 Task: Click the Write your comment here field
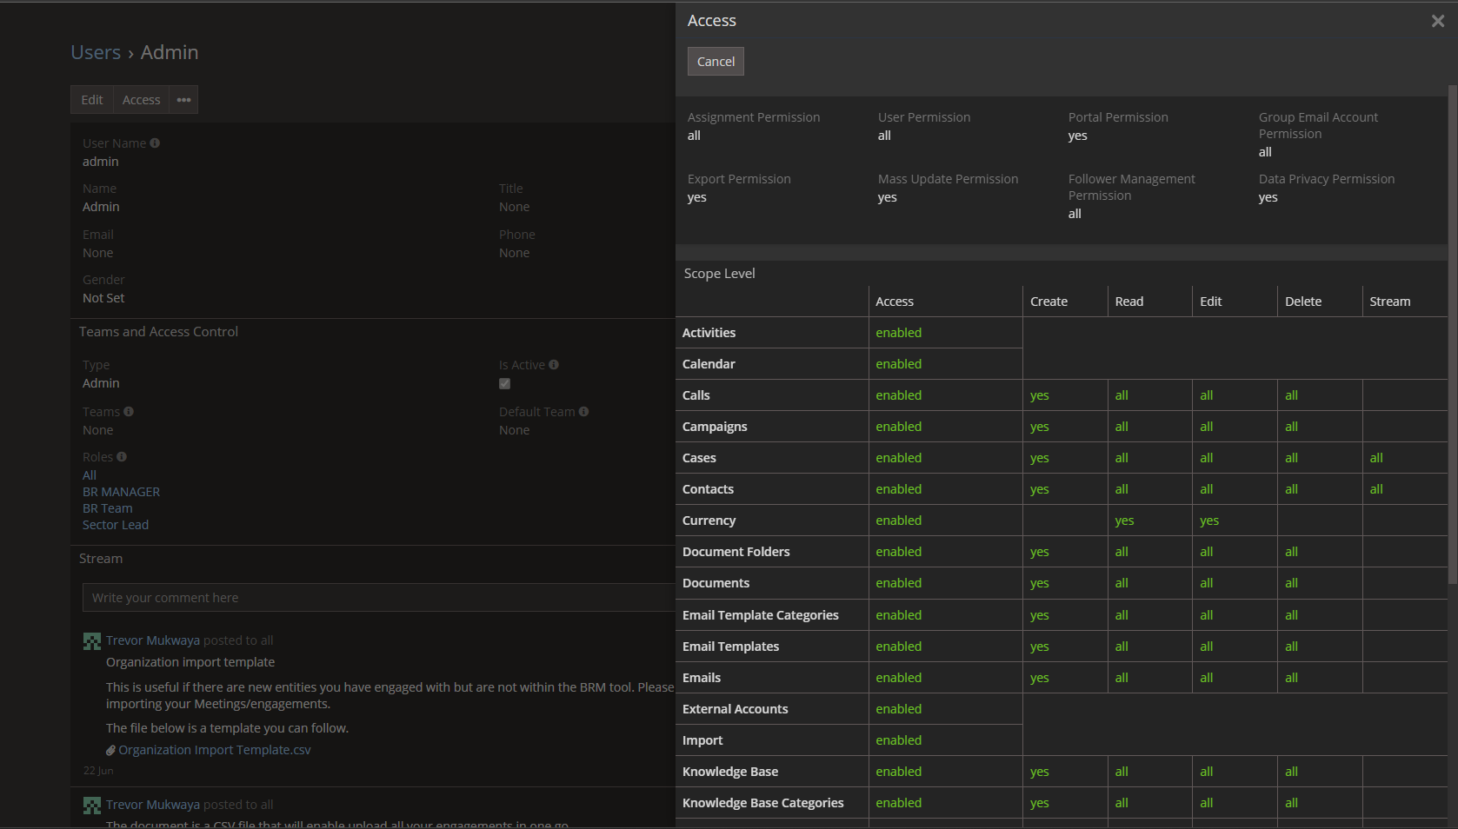(x=378, y=598)
